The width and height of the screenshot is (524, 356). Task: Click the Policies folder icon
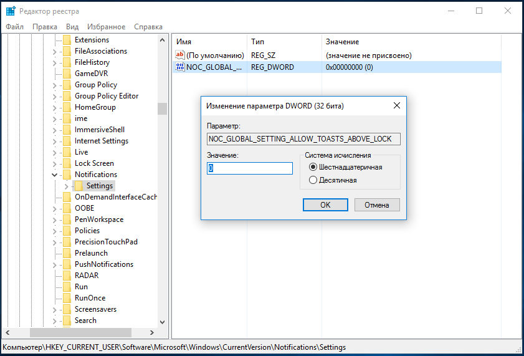[x=67, y=231]
